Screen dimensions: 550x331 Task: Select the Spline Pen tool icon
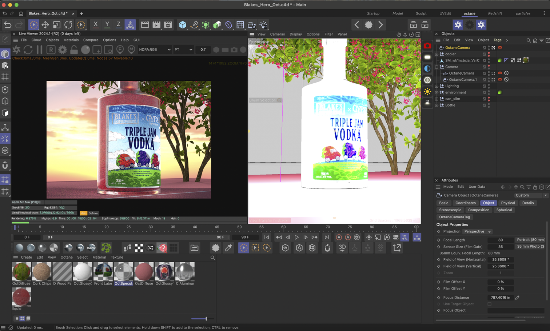coord(194,25)
